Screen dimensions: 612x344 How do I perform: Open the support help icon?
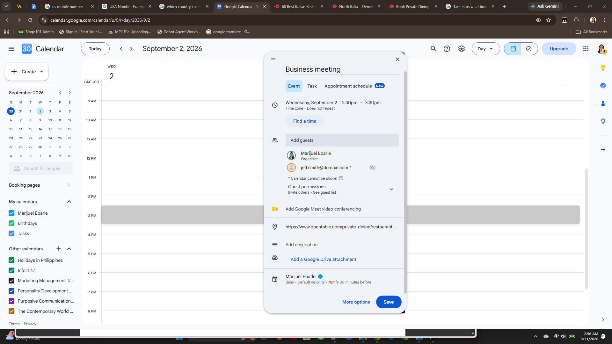447,49
